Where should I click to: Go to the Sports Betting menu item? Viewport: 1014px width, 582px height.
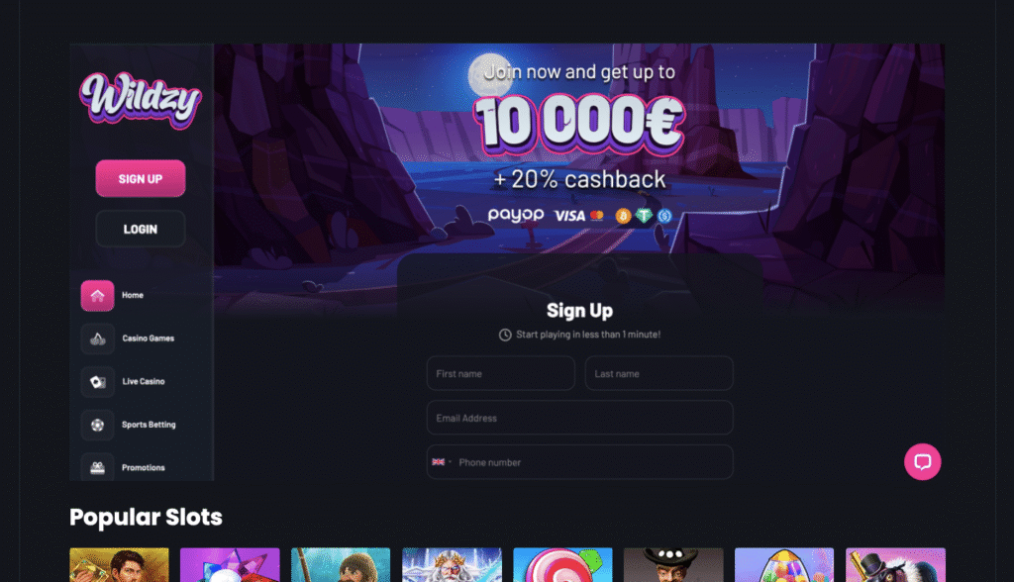click(149, 425)
